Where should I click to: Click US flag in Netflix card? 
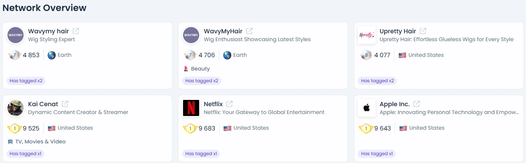click(227, 128)
